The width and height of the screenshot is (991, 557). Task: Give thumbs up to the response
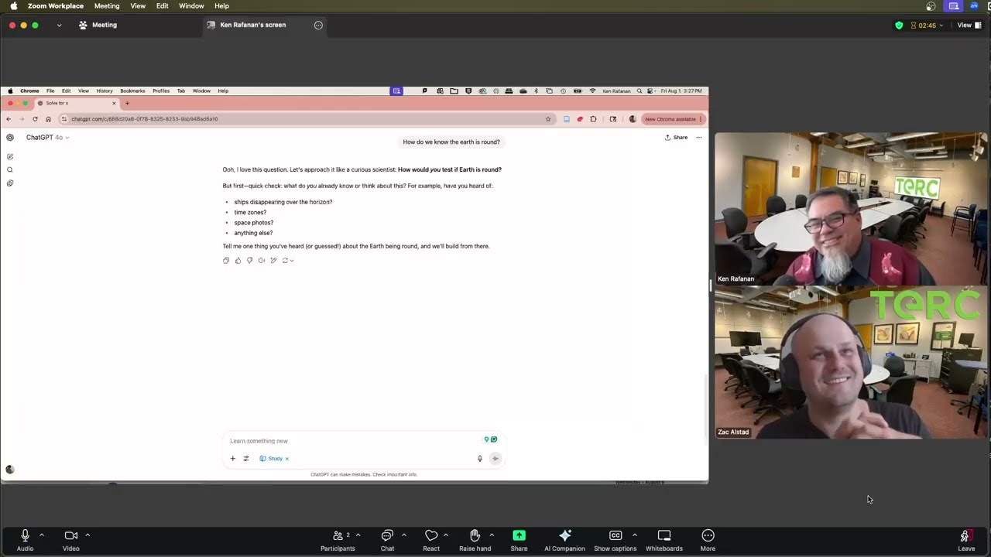[238, 261]
